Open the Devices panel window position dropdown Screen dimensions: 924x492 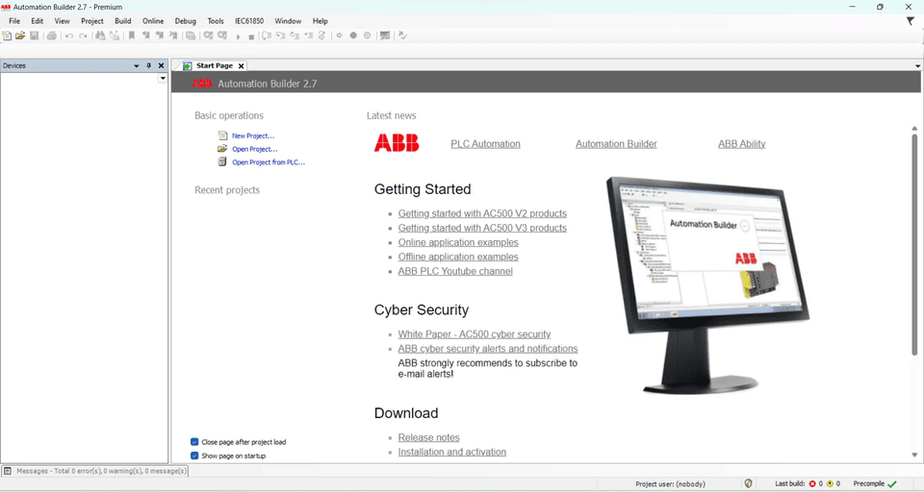pyautogui.click(x=137, y=65)
